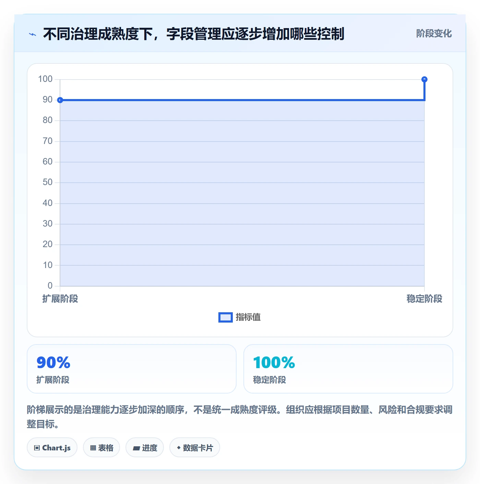This screenshot has width=480, height=484.
Task: Click the 阶段变化 label in the header
Action: [x=434, y=34]
